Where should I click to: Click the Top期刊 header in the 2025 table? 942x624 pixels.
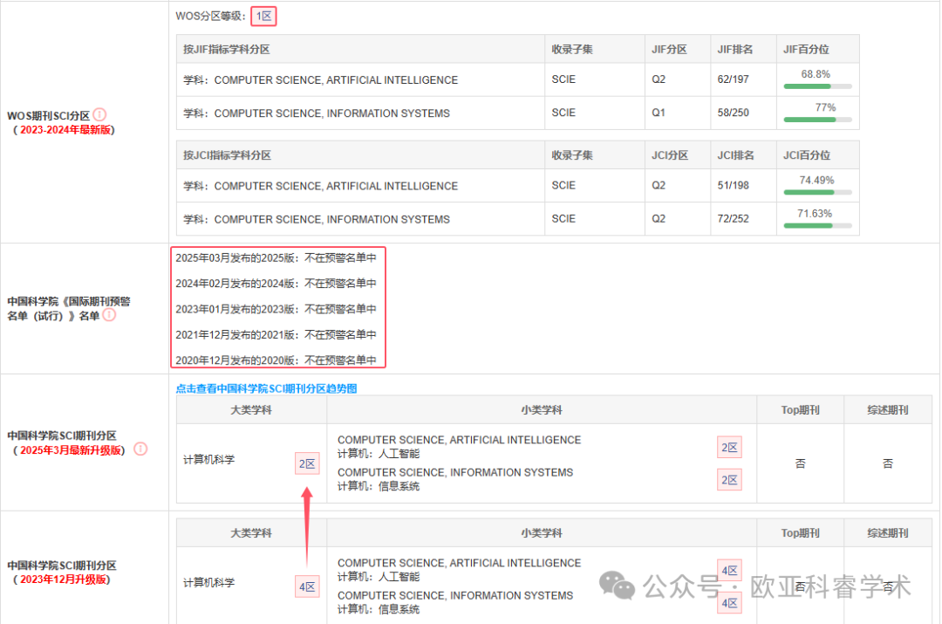[800, 410]
